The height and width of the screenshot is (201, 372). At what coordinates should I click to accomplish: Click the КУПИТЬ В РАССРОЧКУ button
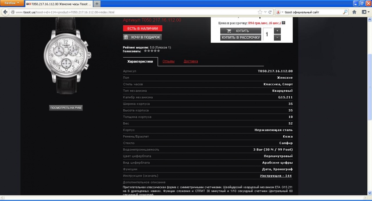tap(241, 37)
